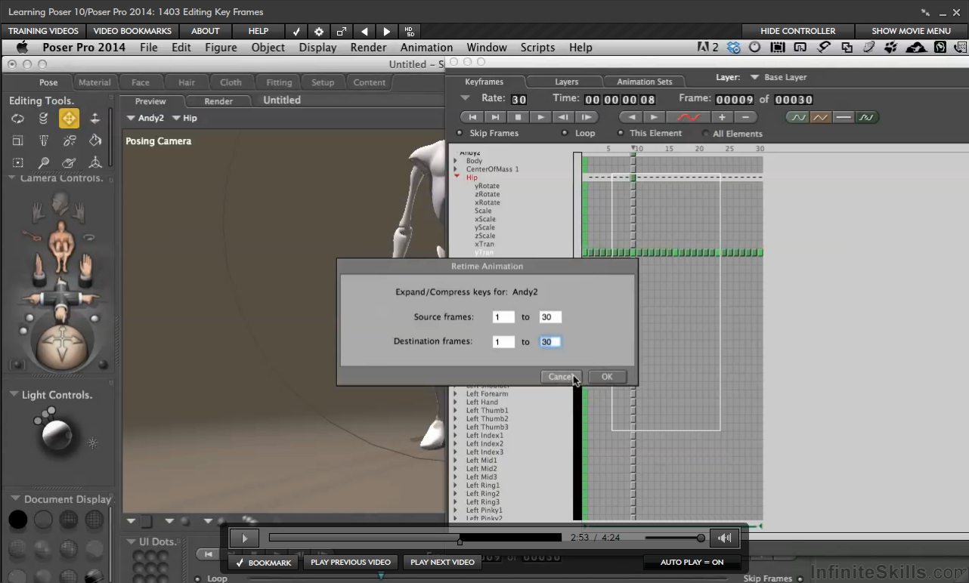Mute the video with speaker button
The image size is (969, 583).
725,538
